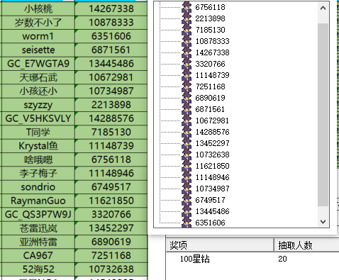Select winner ID 2213898 in the list
339x280 pixels.
[210, 18]
